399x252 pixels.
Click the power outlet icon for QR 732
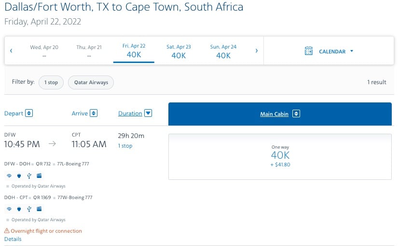pos(19,176)
